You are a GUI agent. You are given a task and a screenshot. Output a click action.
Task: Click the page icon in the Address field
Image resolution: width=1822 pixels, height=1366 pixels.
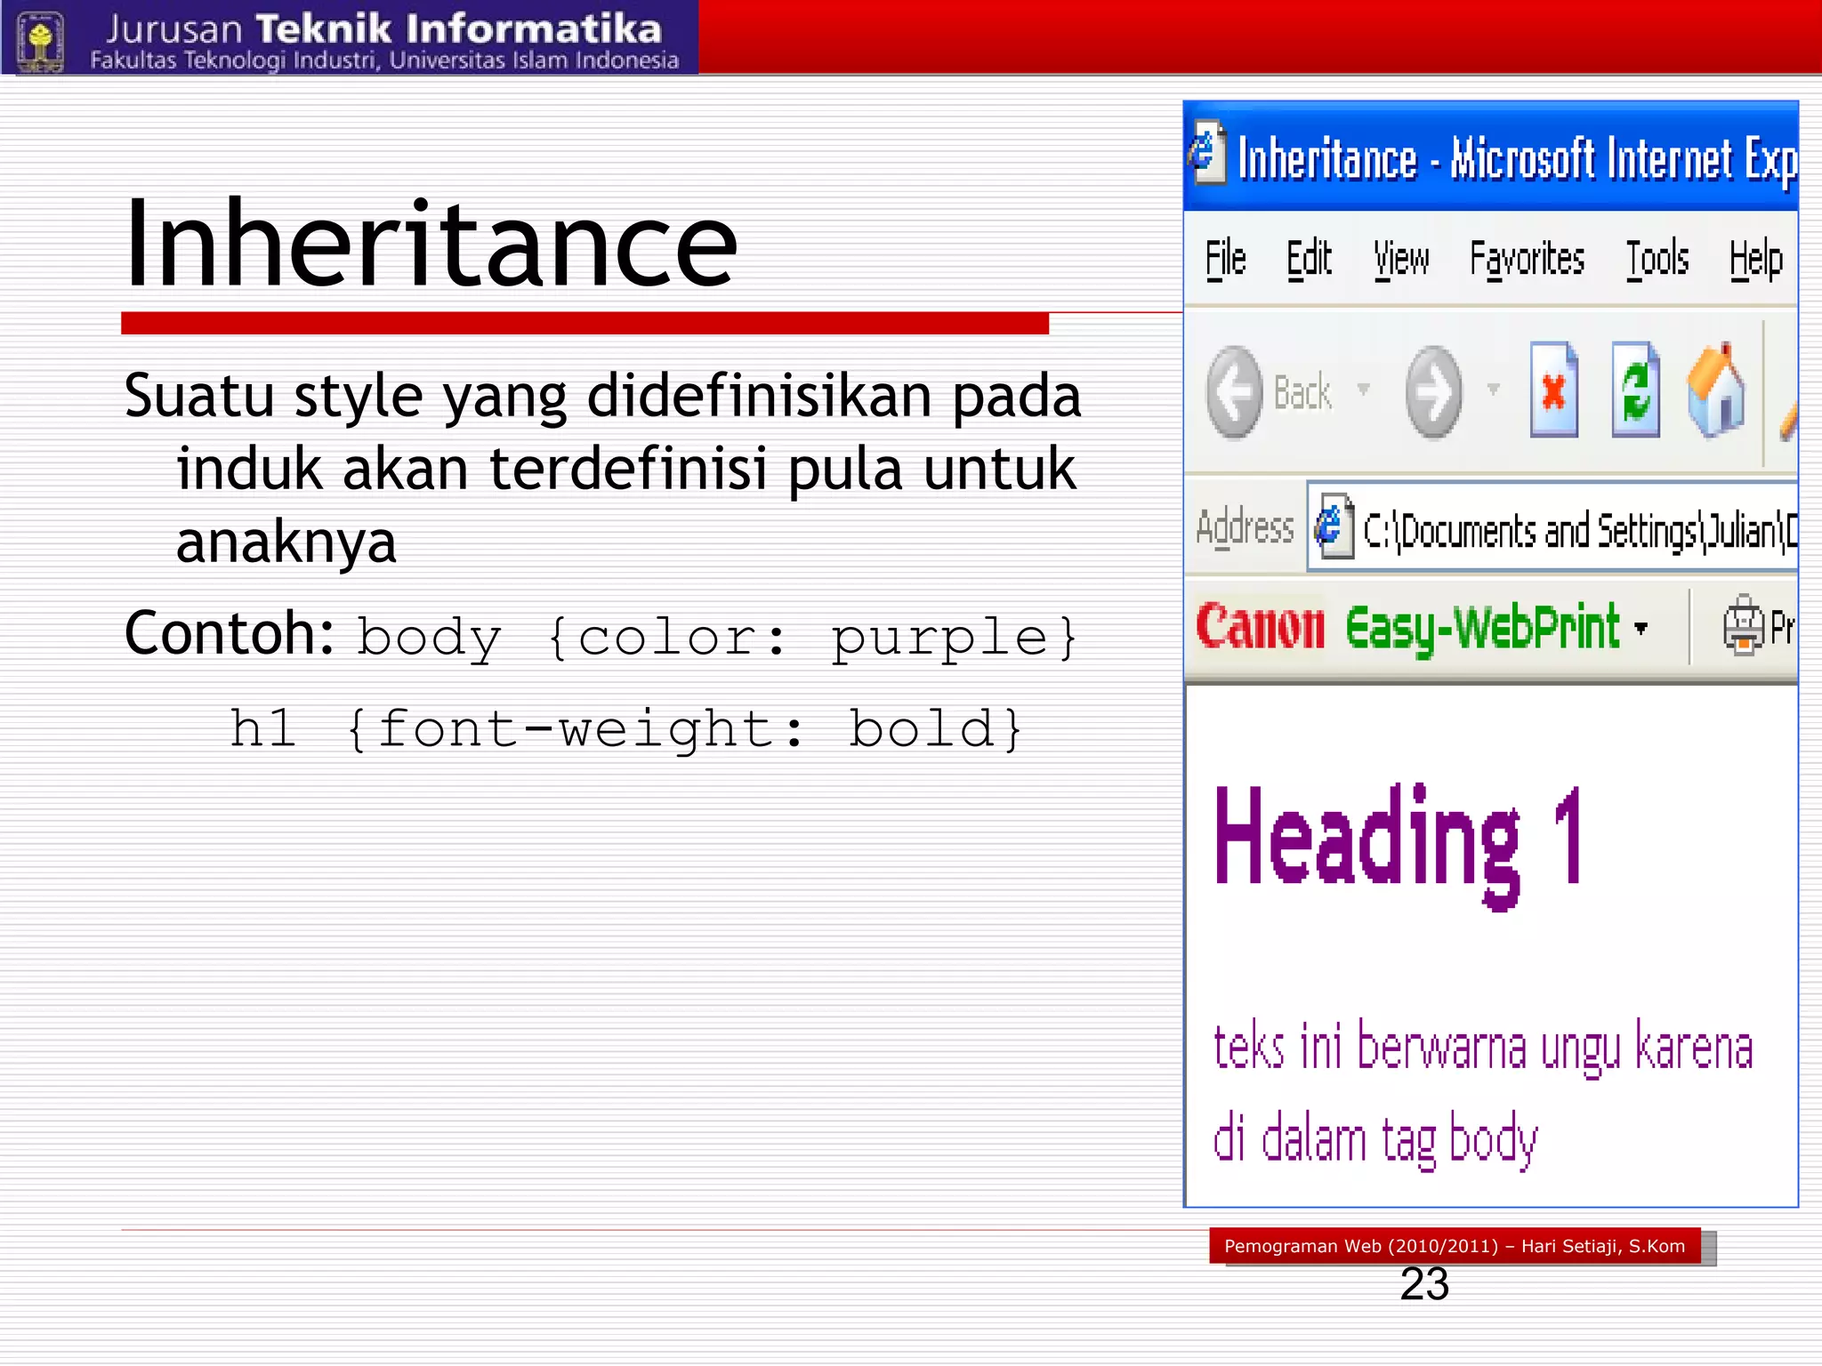1334,526
